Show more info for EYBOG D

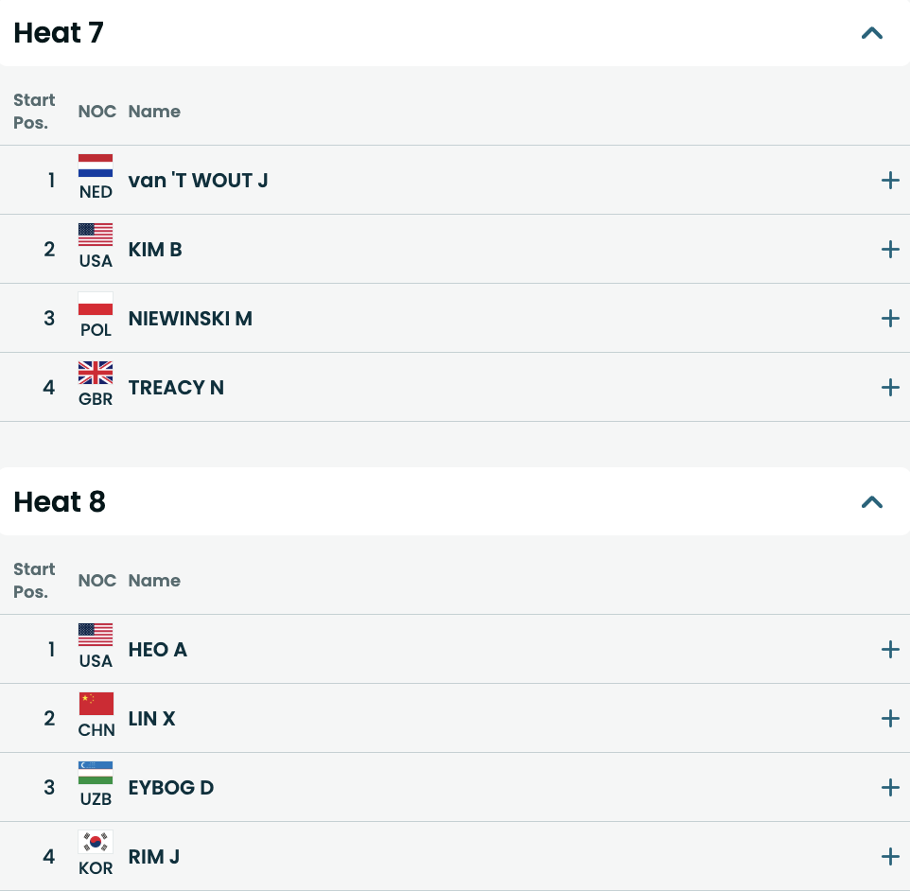889,787
